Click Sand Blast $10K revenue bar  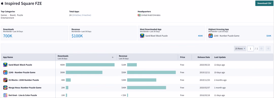(x=132, y=65)
